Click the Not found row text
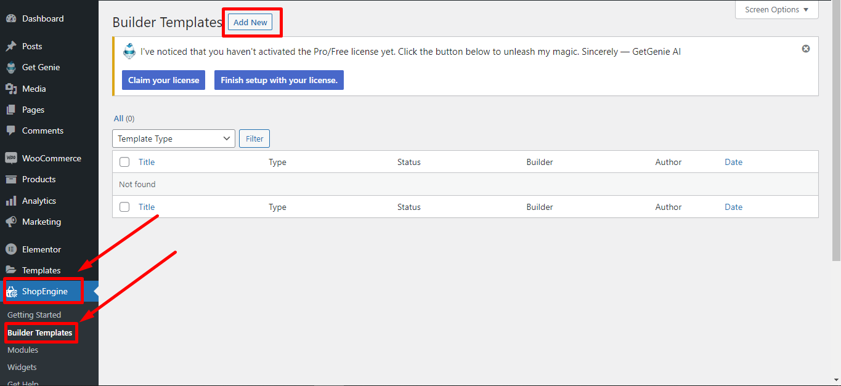841x386 pixels. 137,184
